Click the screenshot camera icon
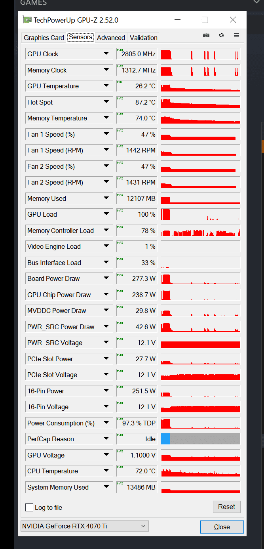The image size is (264, 549). click(206, 35)
